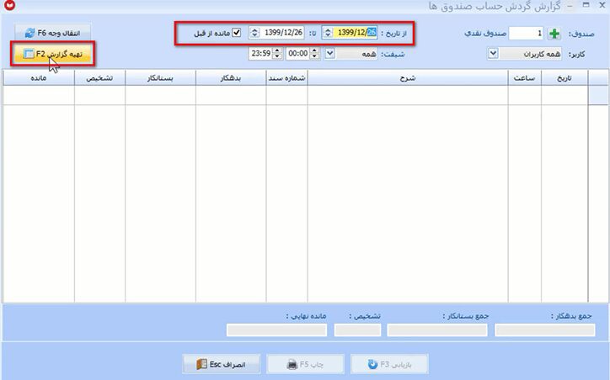Click the صندوق number input field
Image resolution: width=610 pixels, height=380 pixels.
[526, 34]
